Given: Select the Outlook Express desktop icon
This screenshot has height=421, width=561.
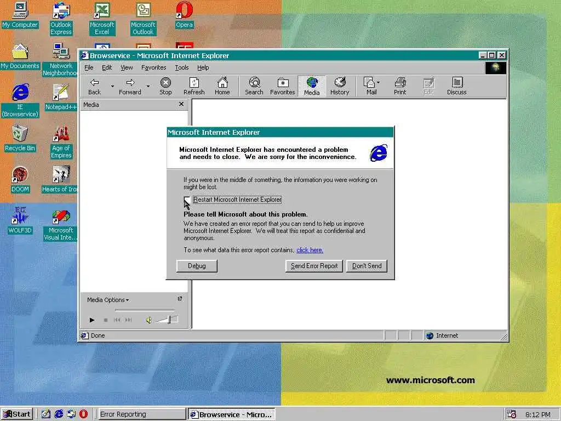Looking at the screenshot, I should (61, 19).
